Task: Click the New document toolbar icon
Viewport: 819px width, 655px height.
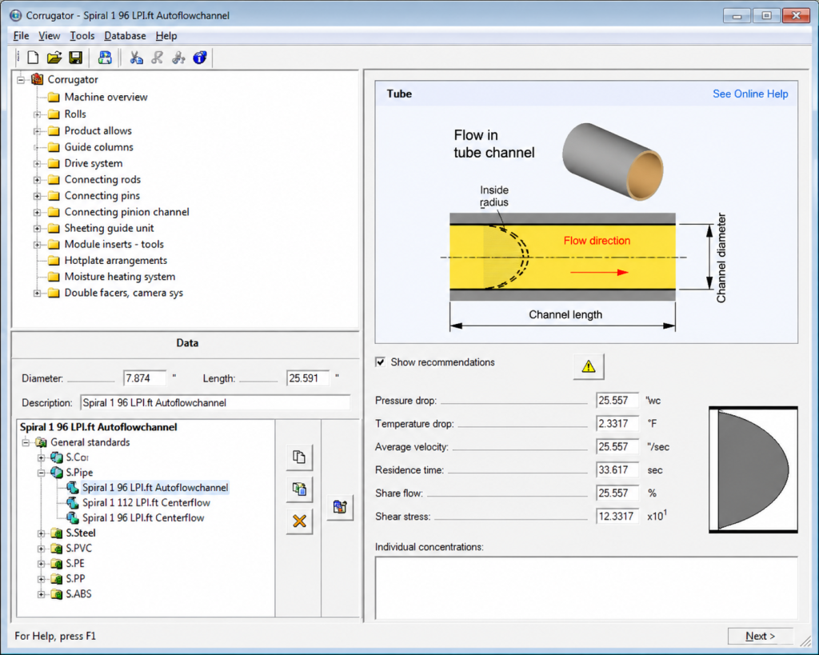Action: [33, 58]
